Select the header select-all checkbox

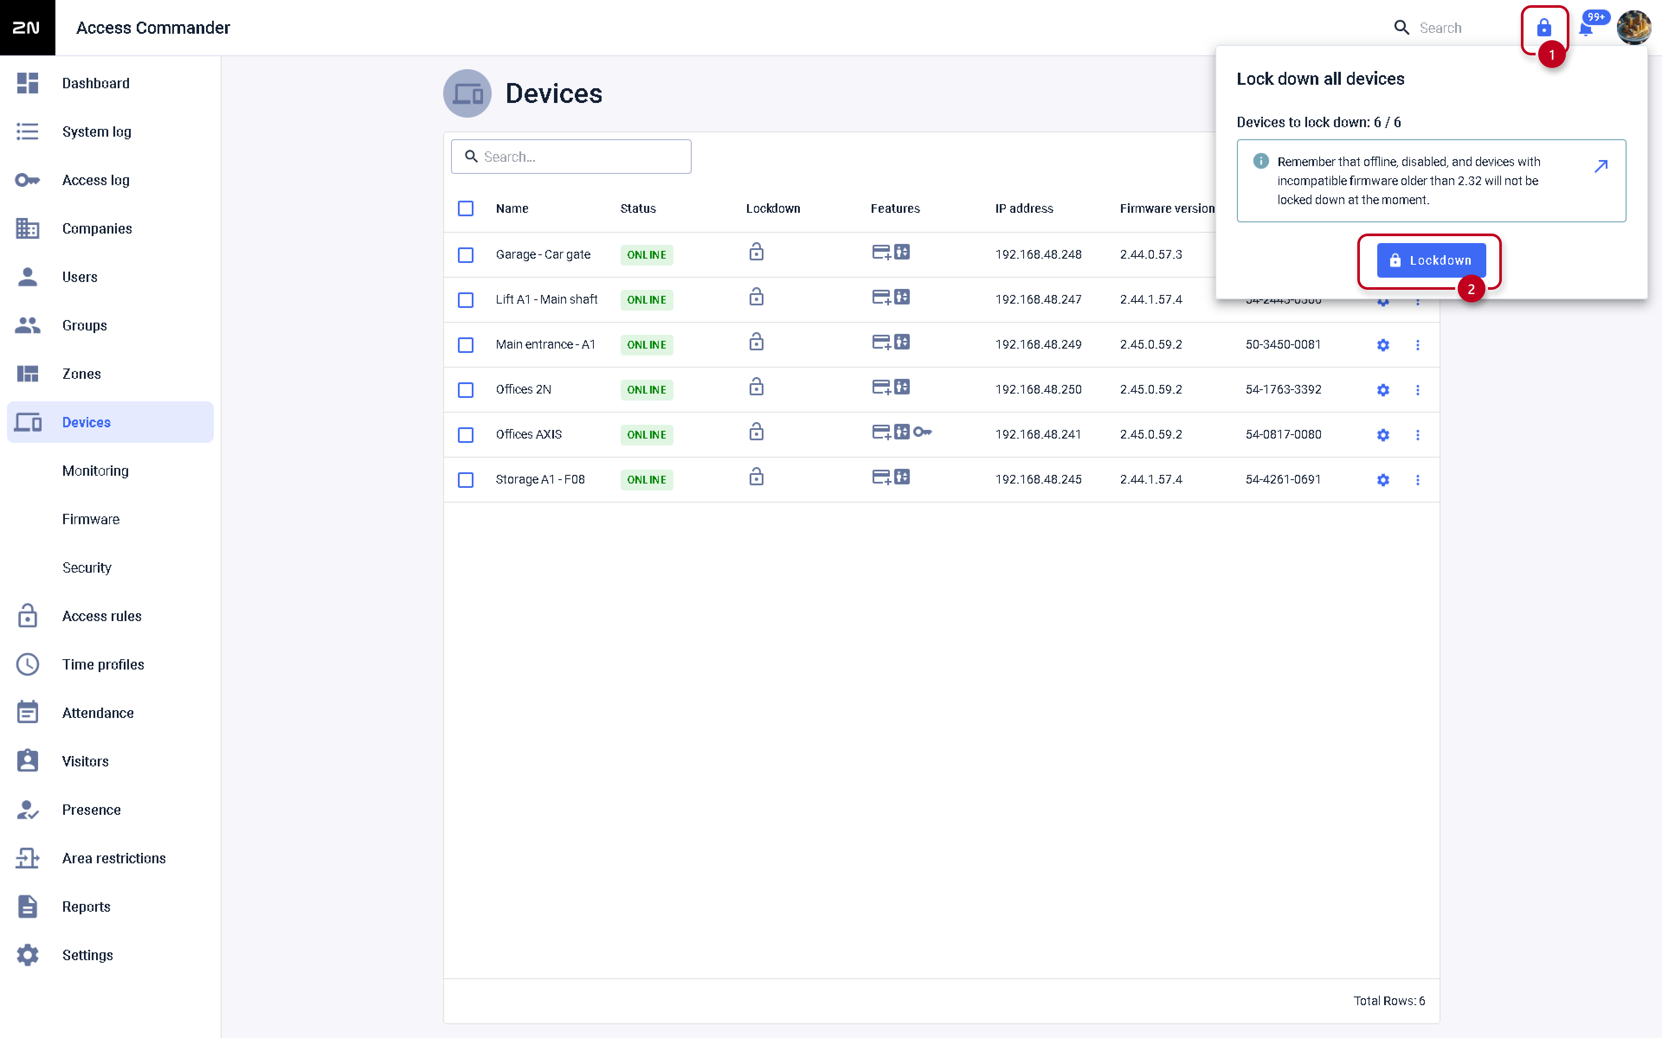[x=466, y=208]
